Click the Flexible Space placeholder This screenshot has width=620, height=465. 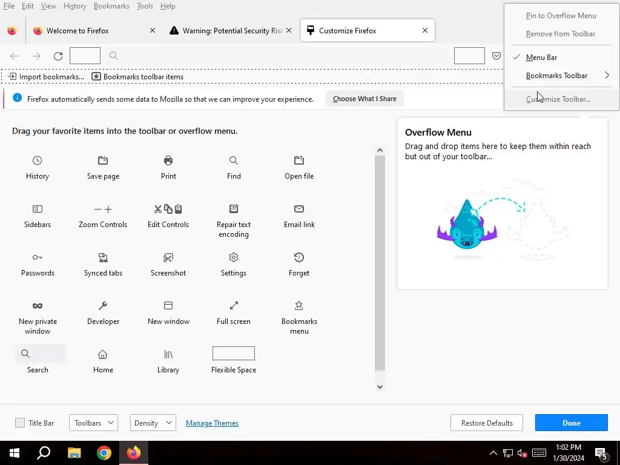pyautogui.click(x=233, y=354)
